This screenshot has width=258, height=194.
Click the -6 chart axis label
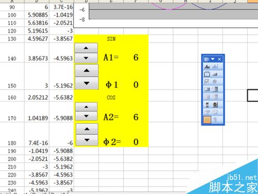[x=82, y=10]
